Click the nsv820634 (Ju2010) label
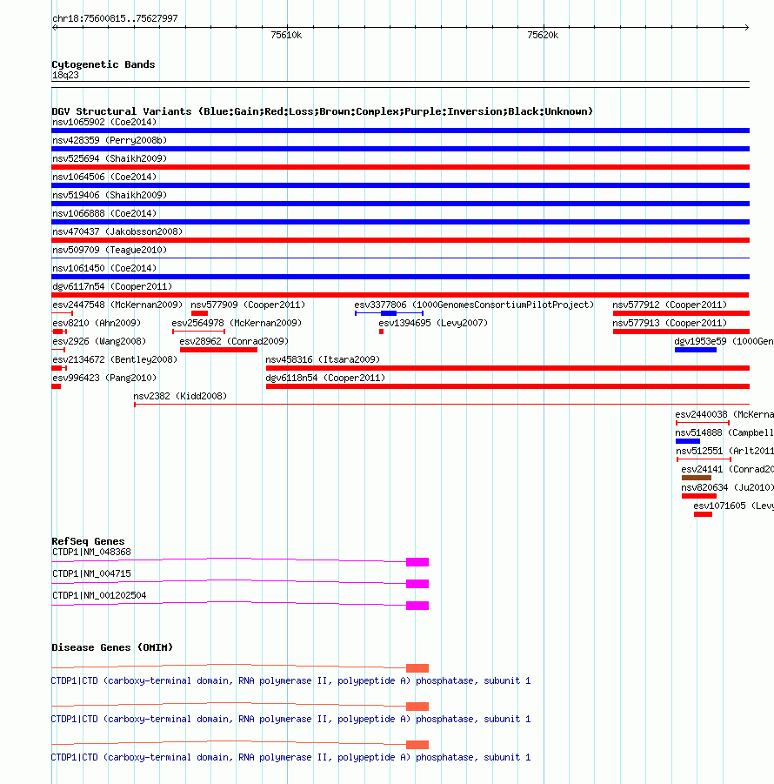The image size is (774, 784). (x=728, y=487)
